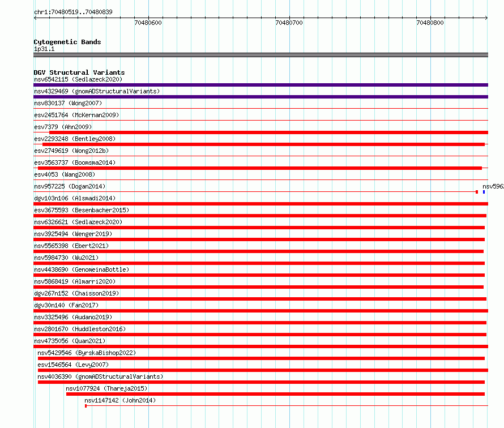Image resolution: width=504 pixels, height=428 pixels.
Task: Open dgv30n140 (Fan2017) variant
Action: pos(66,305)
